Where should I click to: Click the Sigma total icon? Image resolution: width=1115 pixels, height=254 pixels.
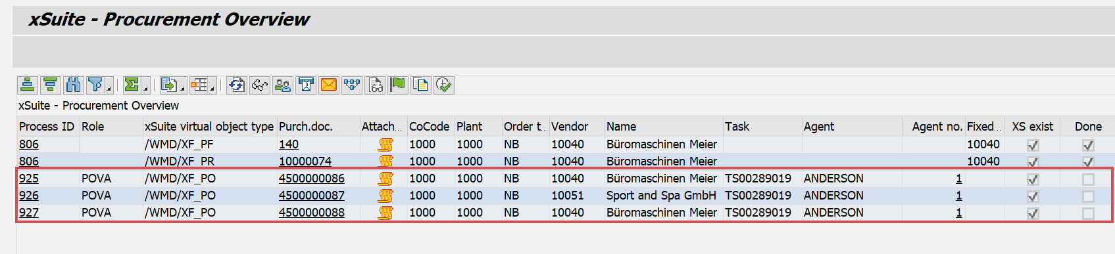click(132, 85)
